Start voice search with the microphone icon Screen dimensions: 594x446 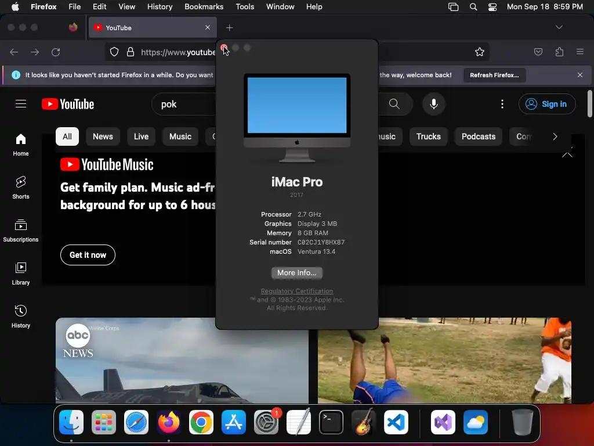point(434,104)
